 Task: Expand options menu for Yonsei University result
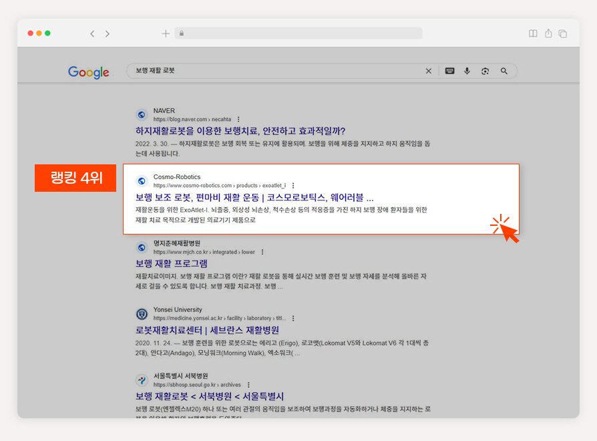tap(293, 318)
